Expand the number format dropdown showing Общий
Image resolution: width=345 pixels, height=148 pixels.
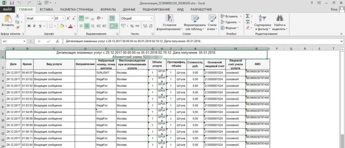(151, 18)
